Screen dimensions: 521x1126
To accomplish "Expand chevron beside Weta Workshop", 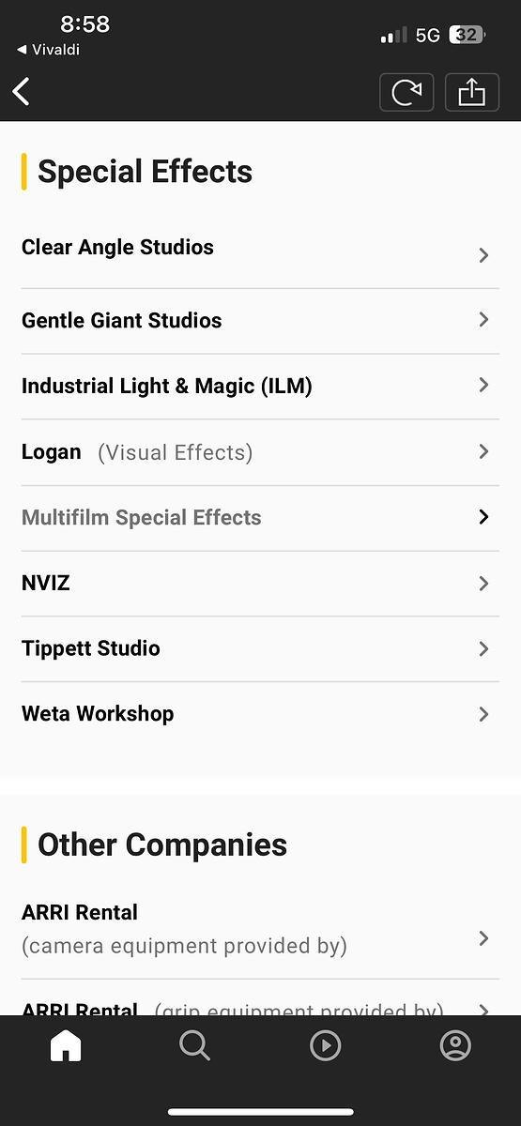I will 483,714.
